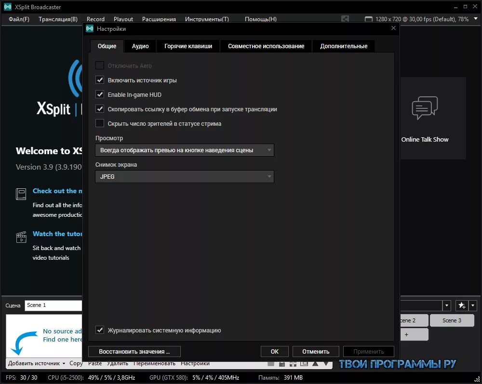
Task: Click the lock source icon in bottom toolbar
Action: [x=281, y=364]
